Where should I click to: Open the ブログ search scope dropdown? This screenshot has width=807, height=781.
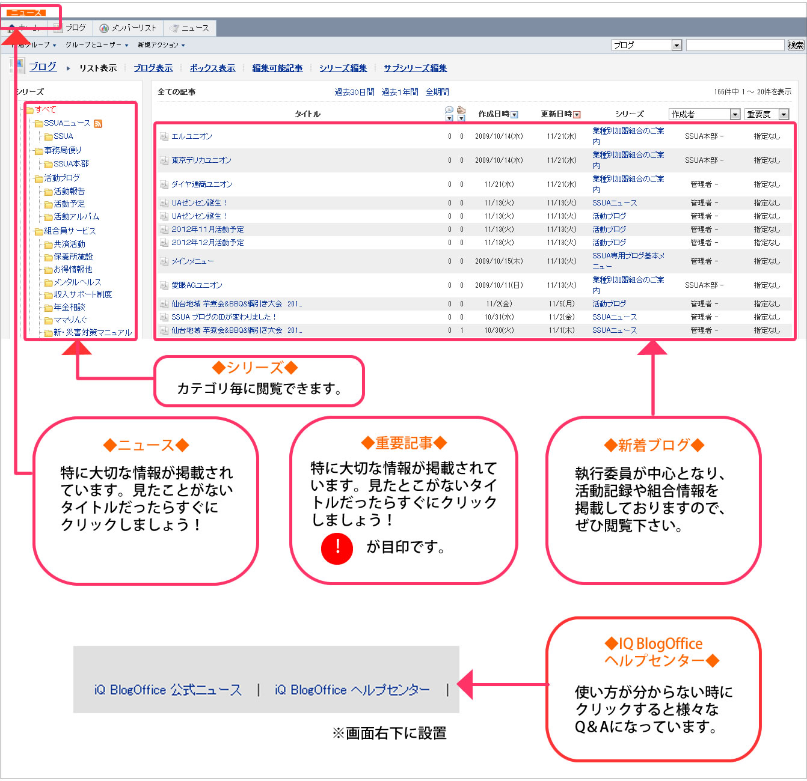point(646,45)
